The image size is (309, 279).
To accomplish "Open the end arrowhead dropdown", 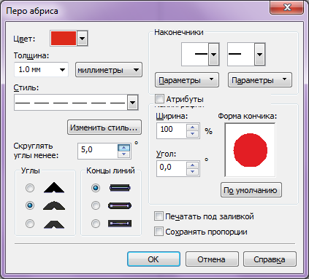I will click(x=259, y=55).
